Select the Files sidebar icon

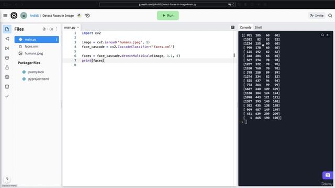coord(7,29)
